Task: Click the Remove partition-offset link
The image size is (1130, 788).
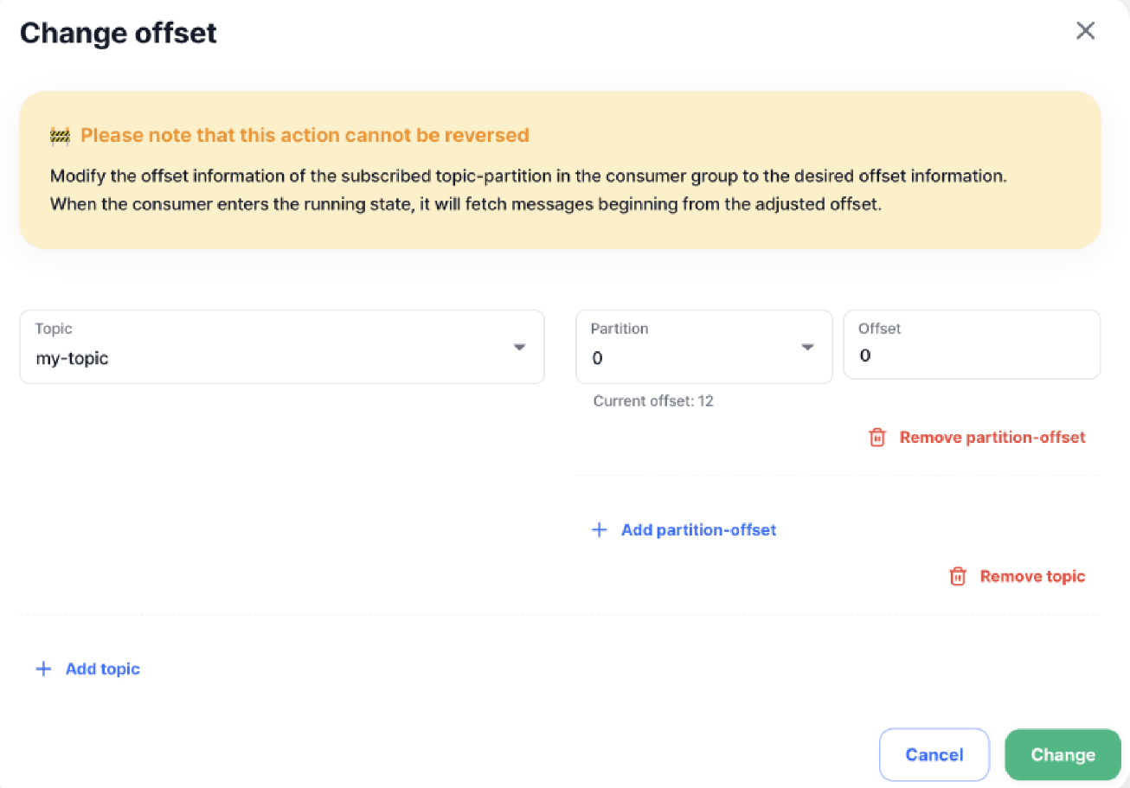Action: click(x=992, y=437)
